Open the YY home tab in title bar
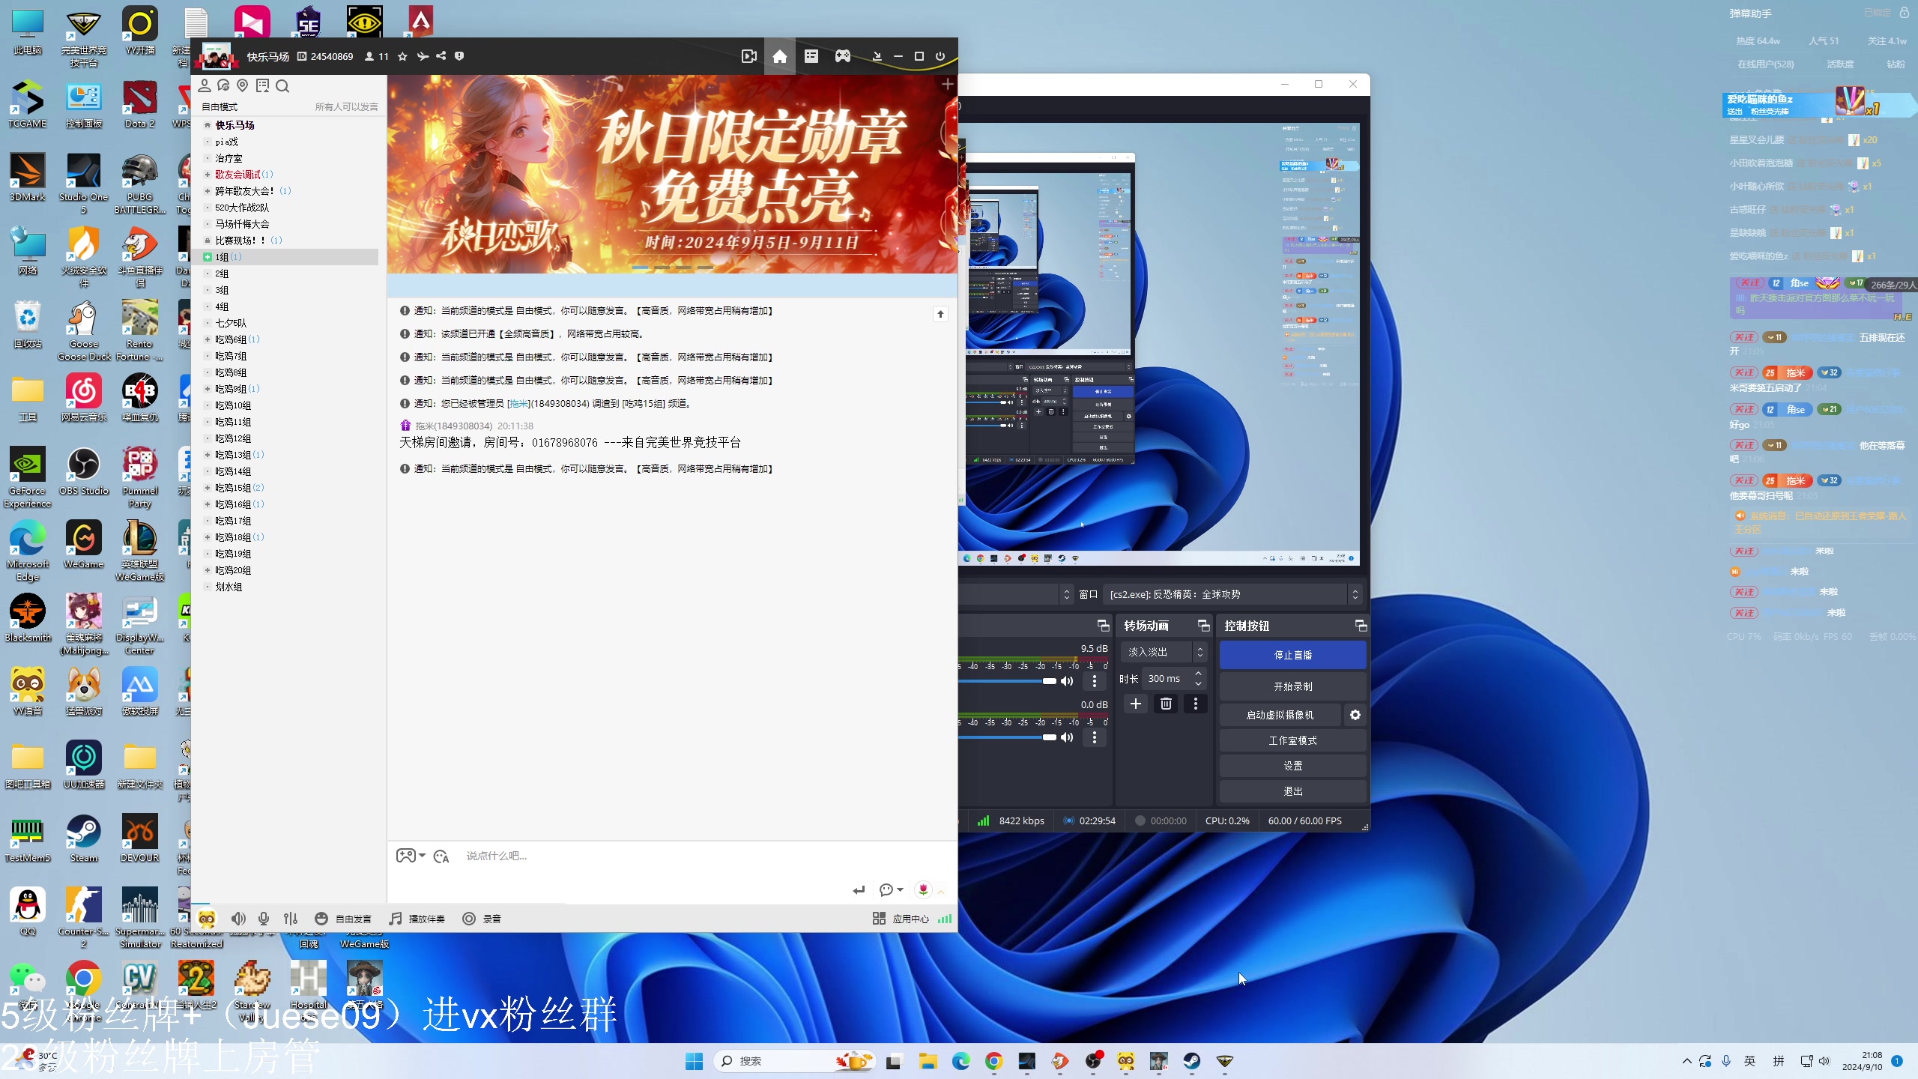Screen dimensions: 1918x1079 coord(779,56)
